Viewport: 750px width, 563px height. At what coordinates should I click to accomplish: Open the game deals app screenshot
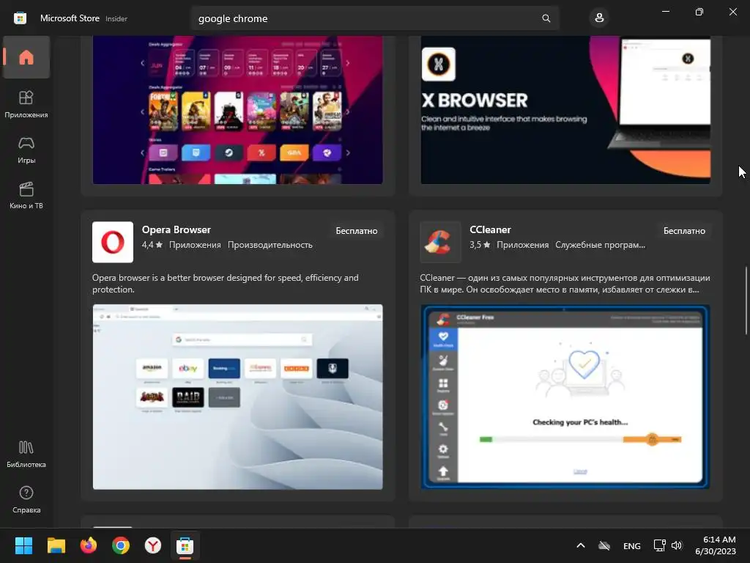point(238,110)
